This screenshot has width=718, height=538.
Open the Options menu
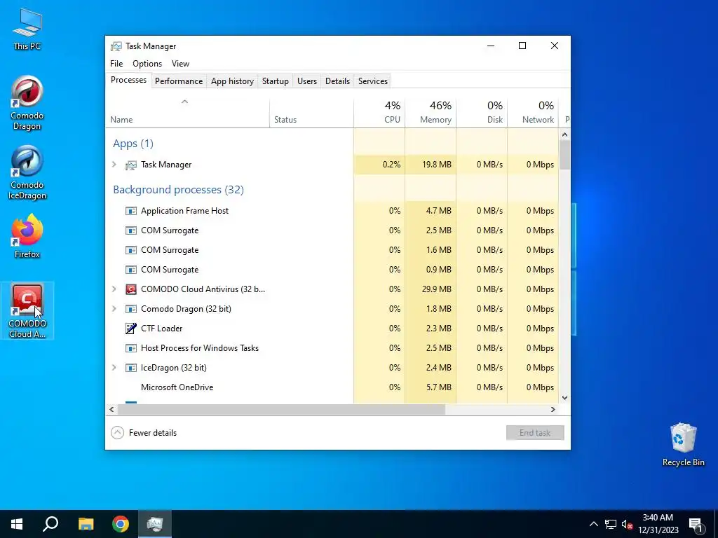pyautogui.click(x=147, y=64)
